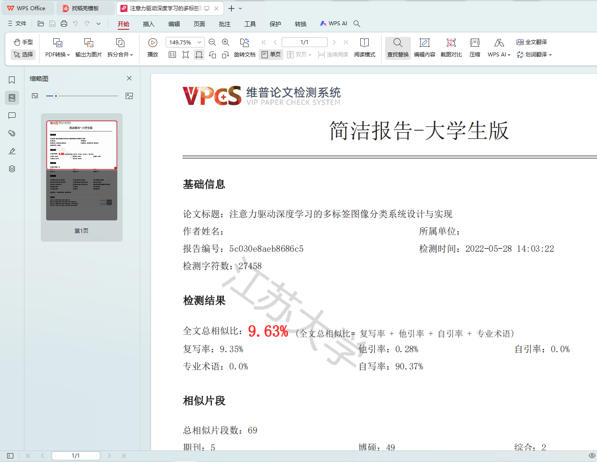597x462 pixels.
Task: Set view to actual size 1:1
Action: (172, 55)
